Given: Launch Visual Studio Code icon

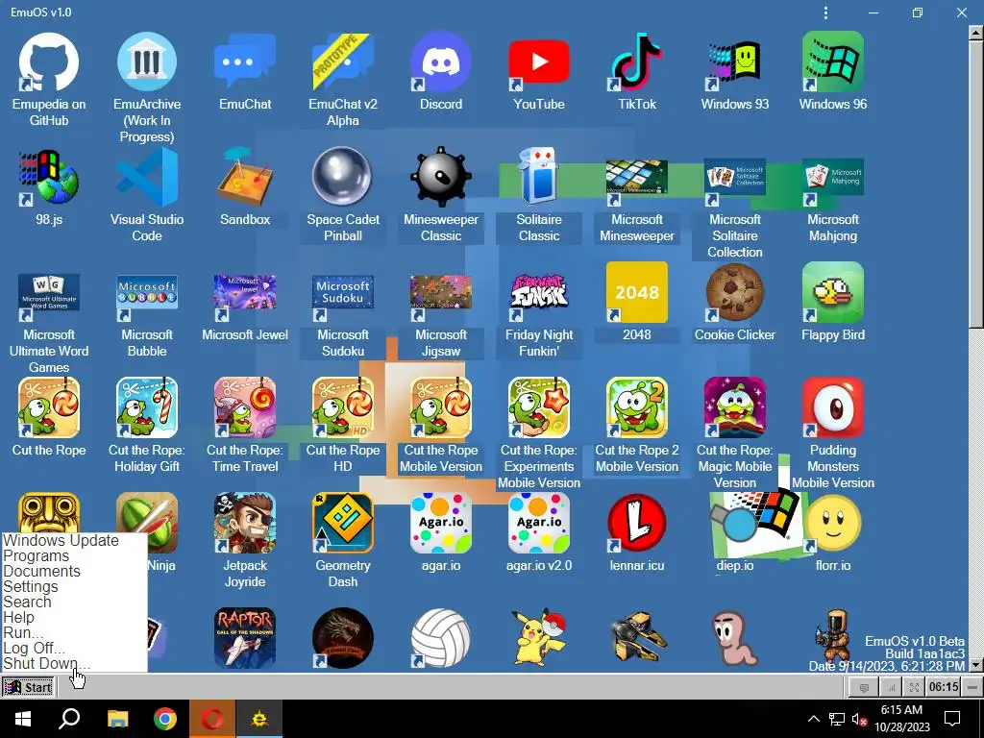Looking at the screenshot, I should tap(147, 178).
